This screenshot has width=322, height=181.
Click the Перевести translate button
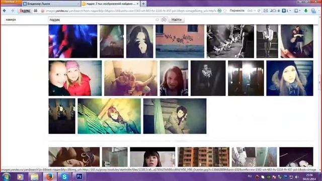237,11
